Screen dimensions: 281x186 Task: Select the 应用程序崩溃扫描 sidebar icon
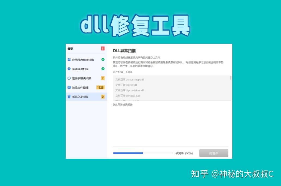coord(69,60)
